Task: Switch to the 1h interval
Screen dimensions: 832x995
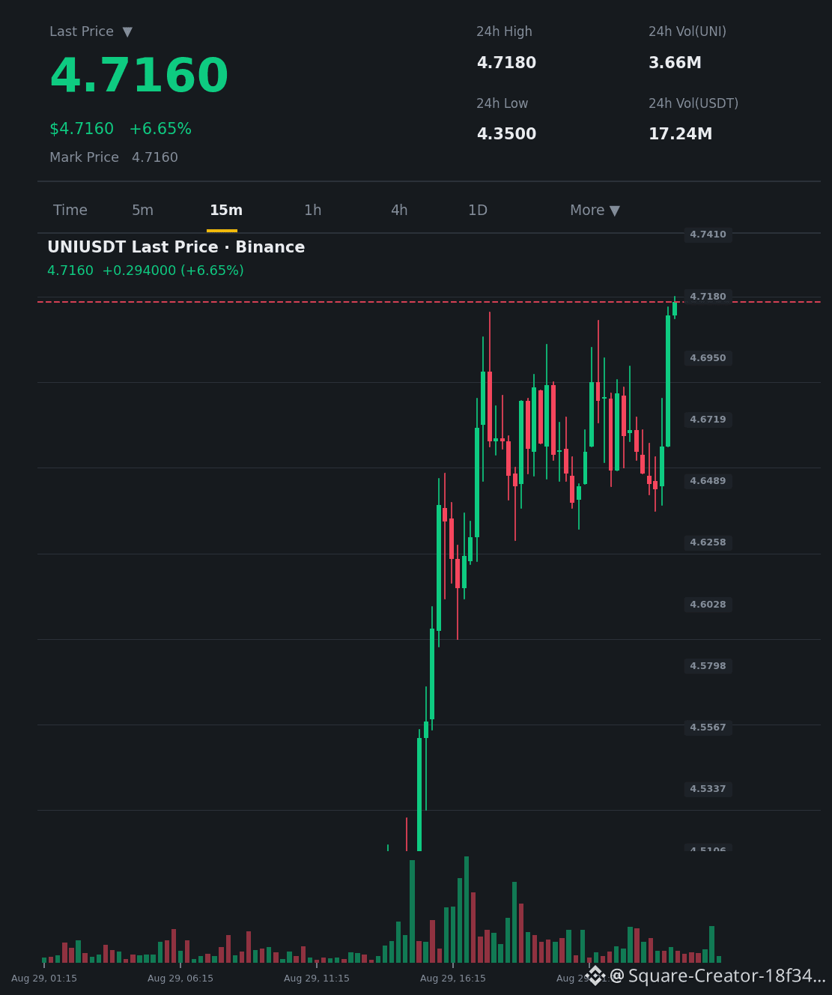Action: 312,211
